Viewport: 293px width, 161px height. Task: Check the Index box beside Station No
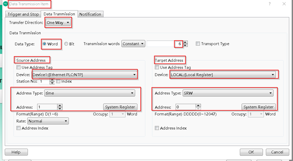[x=58, y=82]
